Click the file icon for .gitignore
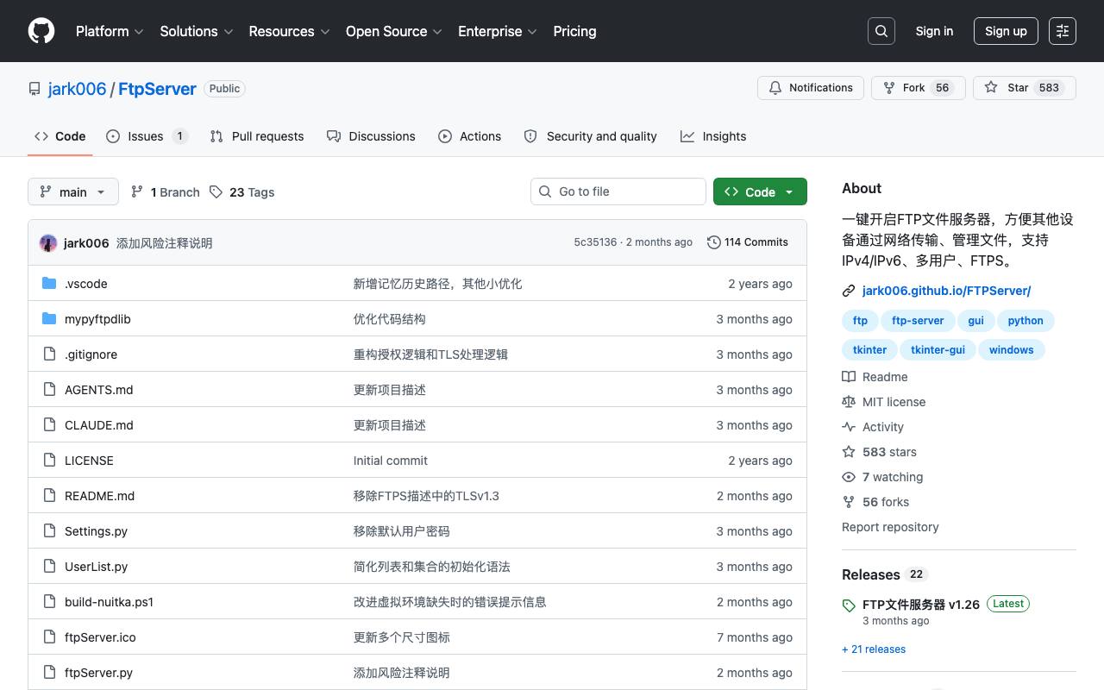The width and height of the screenshot is (1104, 690). (x=49, y=354)
